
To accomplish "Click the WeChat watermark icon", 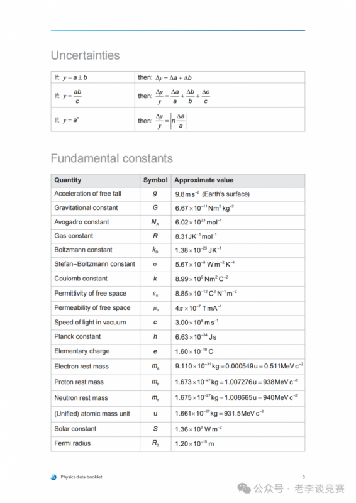I will (244, 489).
